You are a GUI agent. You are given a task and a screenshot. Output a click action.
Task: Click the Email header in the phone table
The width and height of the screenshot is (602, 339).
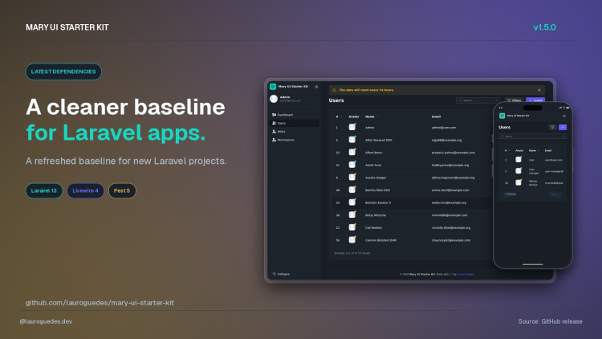click(x=548, y=151)
